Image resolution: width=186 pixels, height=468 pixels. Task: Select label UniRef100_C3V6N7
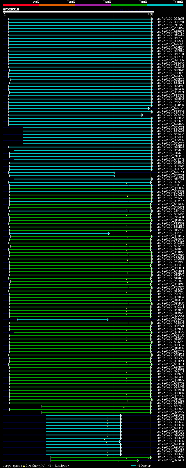[x=170, y=457]
